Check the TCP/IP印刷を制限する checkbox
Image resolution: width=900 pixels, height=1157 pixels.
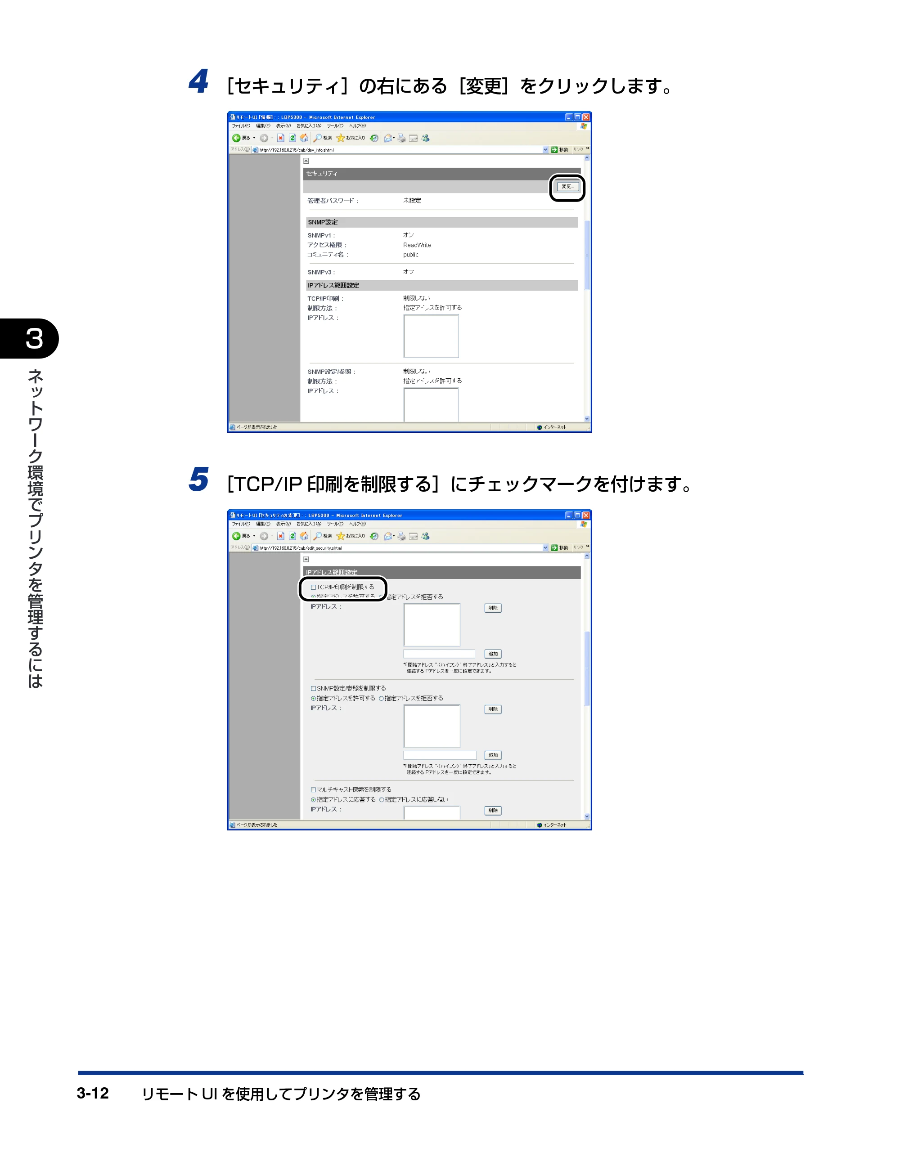[313, 587]
